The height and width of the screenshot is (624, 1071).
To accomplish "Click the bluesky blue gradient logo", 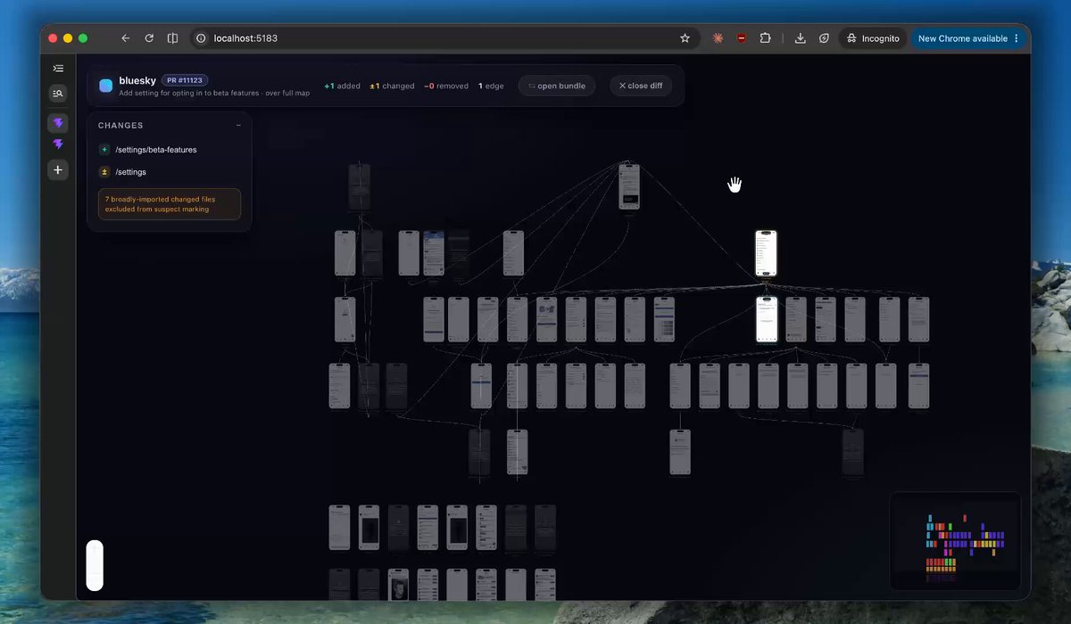I will click(106, 86).
